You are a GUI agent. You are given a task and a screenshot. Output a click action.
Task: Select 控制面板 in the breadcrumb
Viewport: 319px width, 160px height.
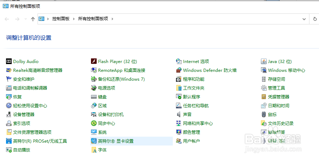pos(61,19)
